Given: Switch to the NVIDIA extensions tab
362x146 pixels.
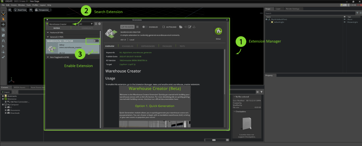Looking at the screenshot, I should [57, 28].
